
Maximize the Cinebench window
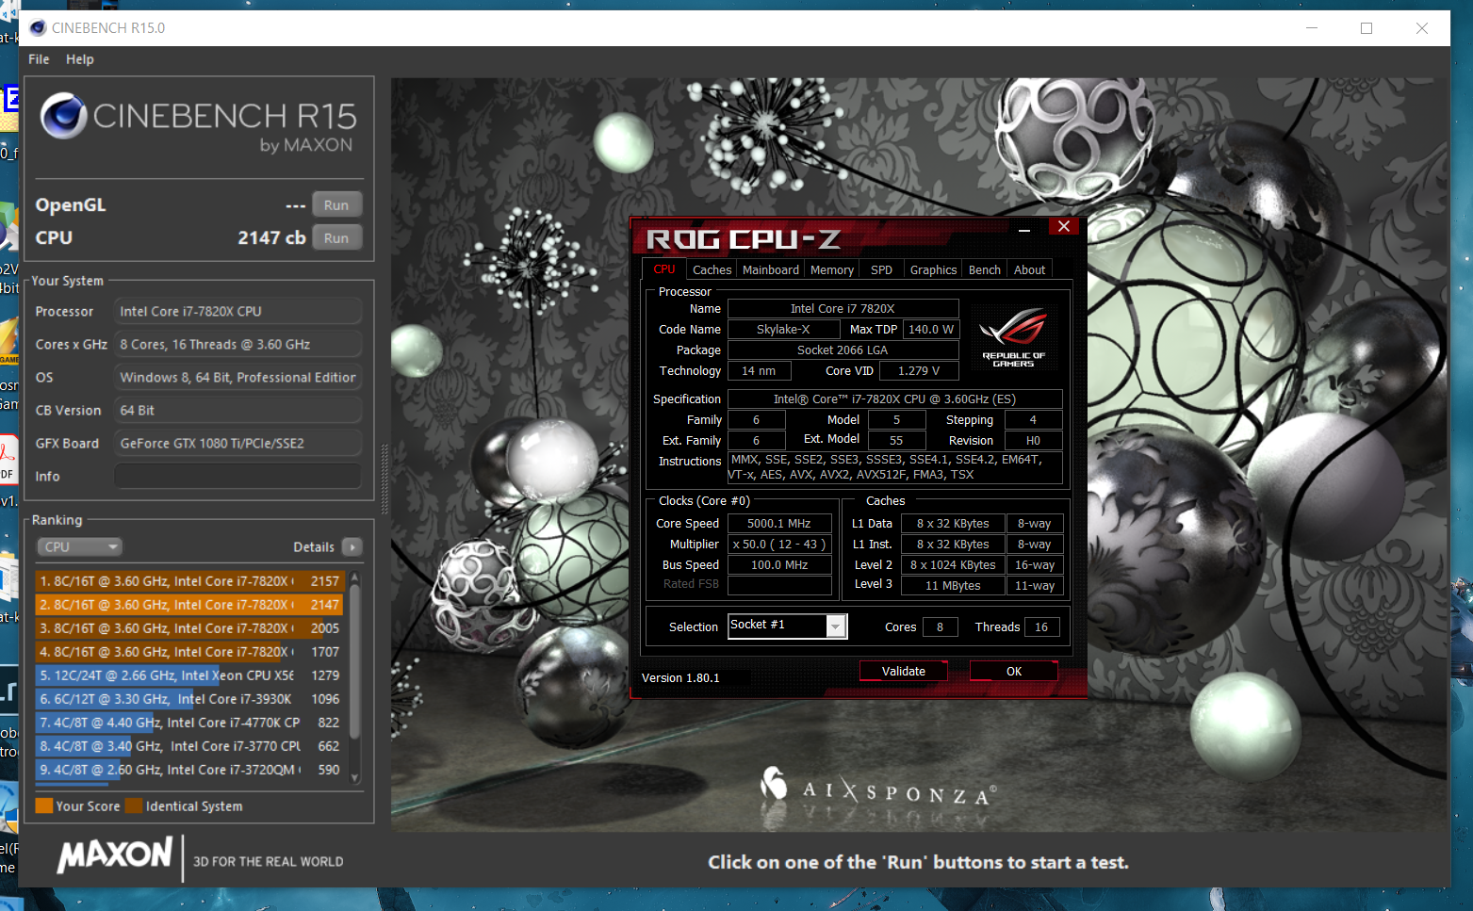[1367, 28]
